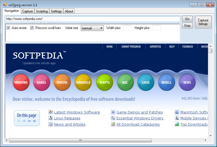This screenshot has height=147, width=217.
Task: Toggle the Auto resize checkbox
Action: (x=8, y=28)
